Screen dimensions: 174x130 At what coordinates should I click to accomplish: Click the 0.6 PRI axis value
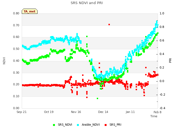click(x=162, y=41)
